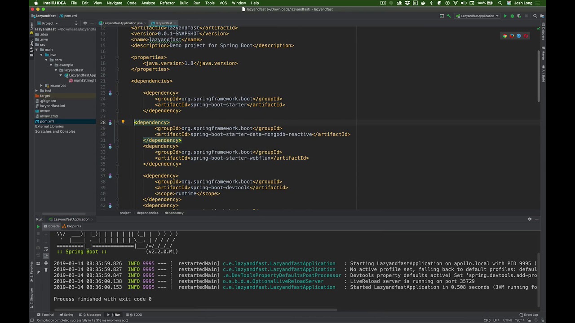Print console output icon
Screen dimensions: 575x323
pos(46,263)
